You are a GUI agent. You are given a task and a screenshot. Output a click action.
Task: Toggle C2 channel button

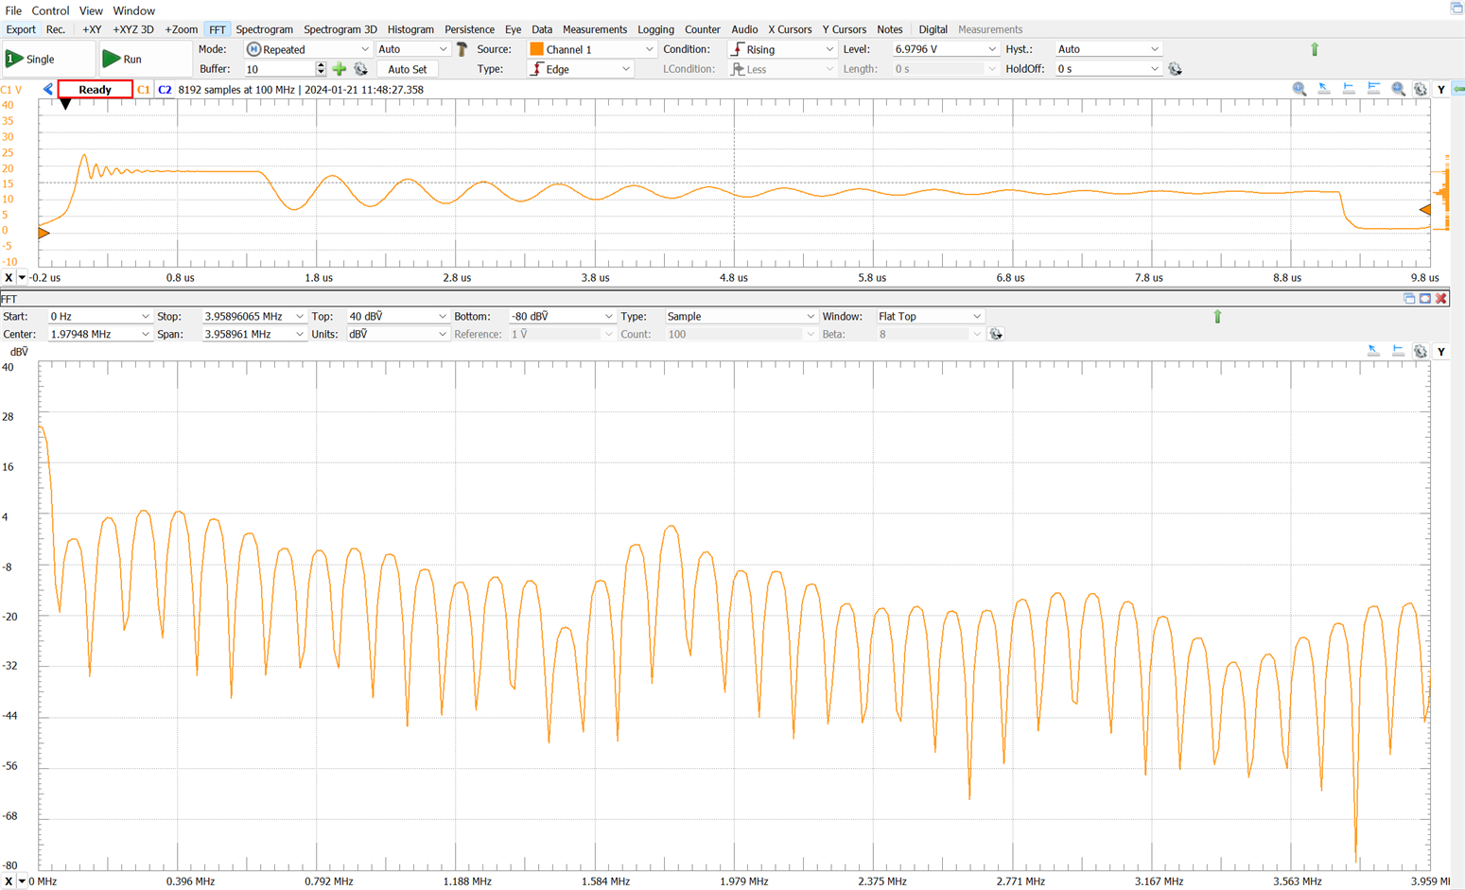165,90
